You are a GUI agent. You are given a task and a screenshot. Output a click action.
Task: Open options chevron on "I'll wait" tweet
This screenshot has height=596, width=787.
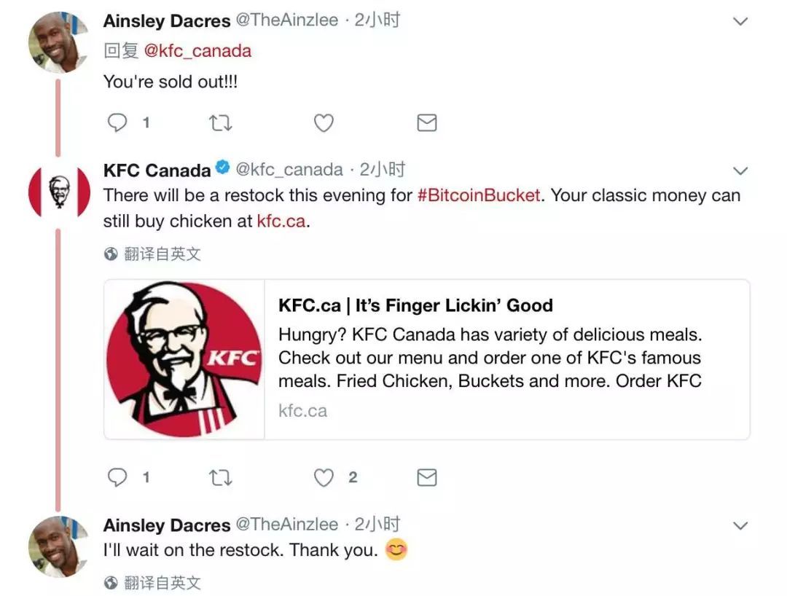click(740, 525)
